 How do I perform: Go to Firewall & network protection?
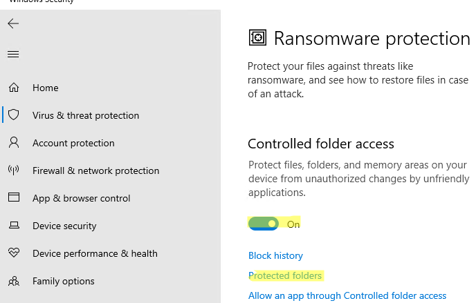click(x=95, y=170)
